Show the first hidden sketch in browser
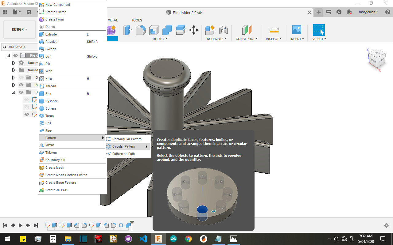Screen dimensions: 393x245 coord(27,100)
